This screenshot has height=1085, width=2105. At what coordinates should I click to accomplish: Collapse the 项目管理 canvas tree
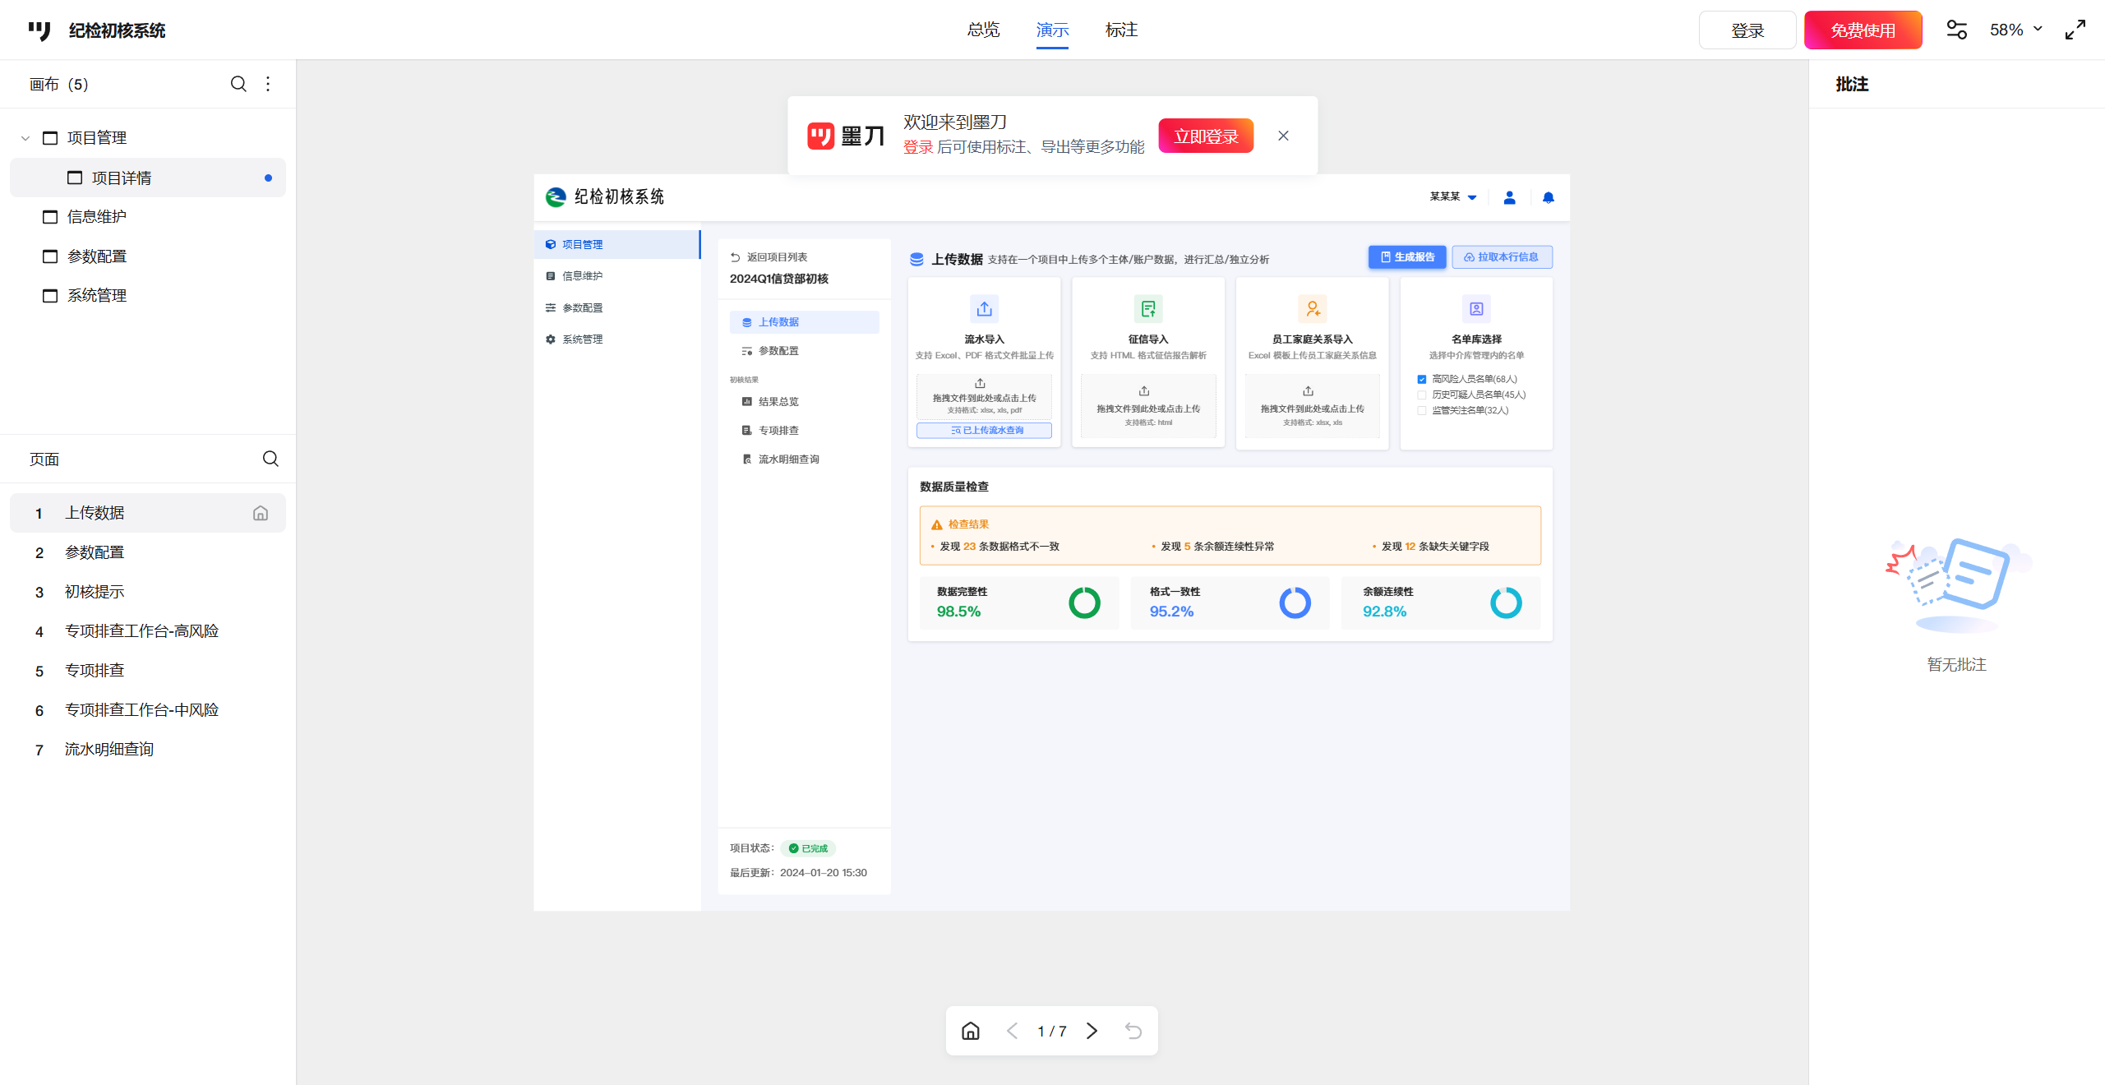pyautogui.click(x=25, y=138)
